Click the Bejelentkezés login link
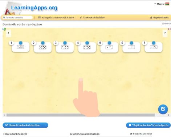The height and width of the screenshot is (137, 171). point(159,17)
